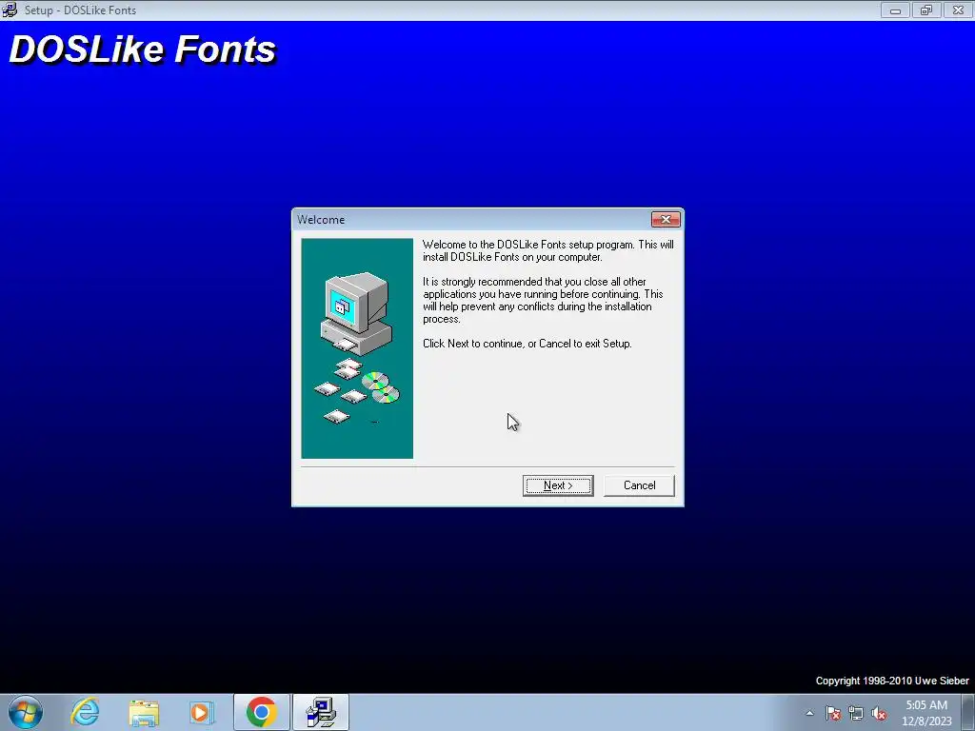
Task: Restore down the Setup - DOSLike Fonts window
Action: 926,10
